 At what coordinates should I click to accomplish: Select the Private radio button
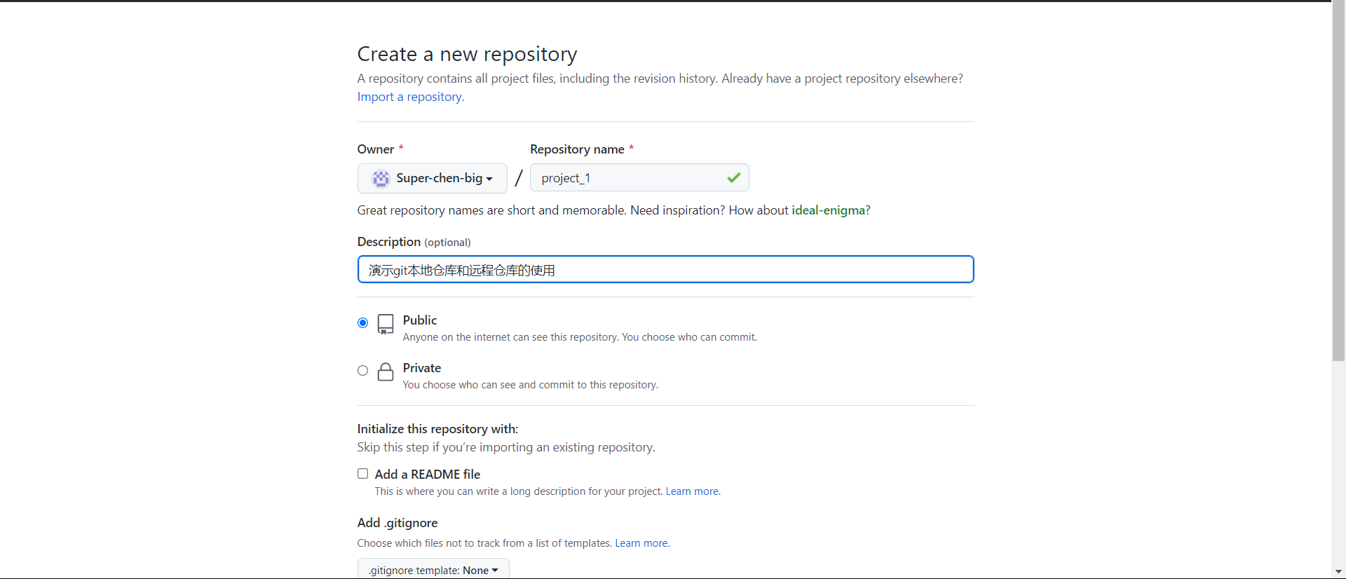362,371
